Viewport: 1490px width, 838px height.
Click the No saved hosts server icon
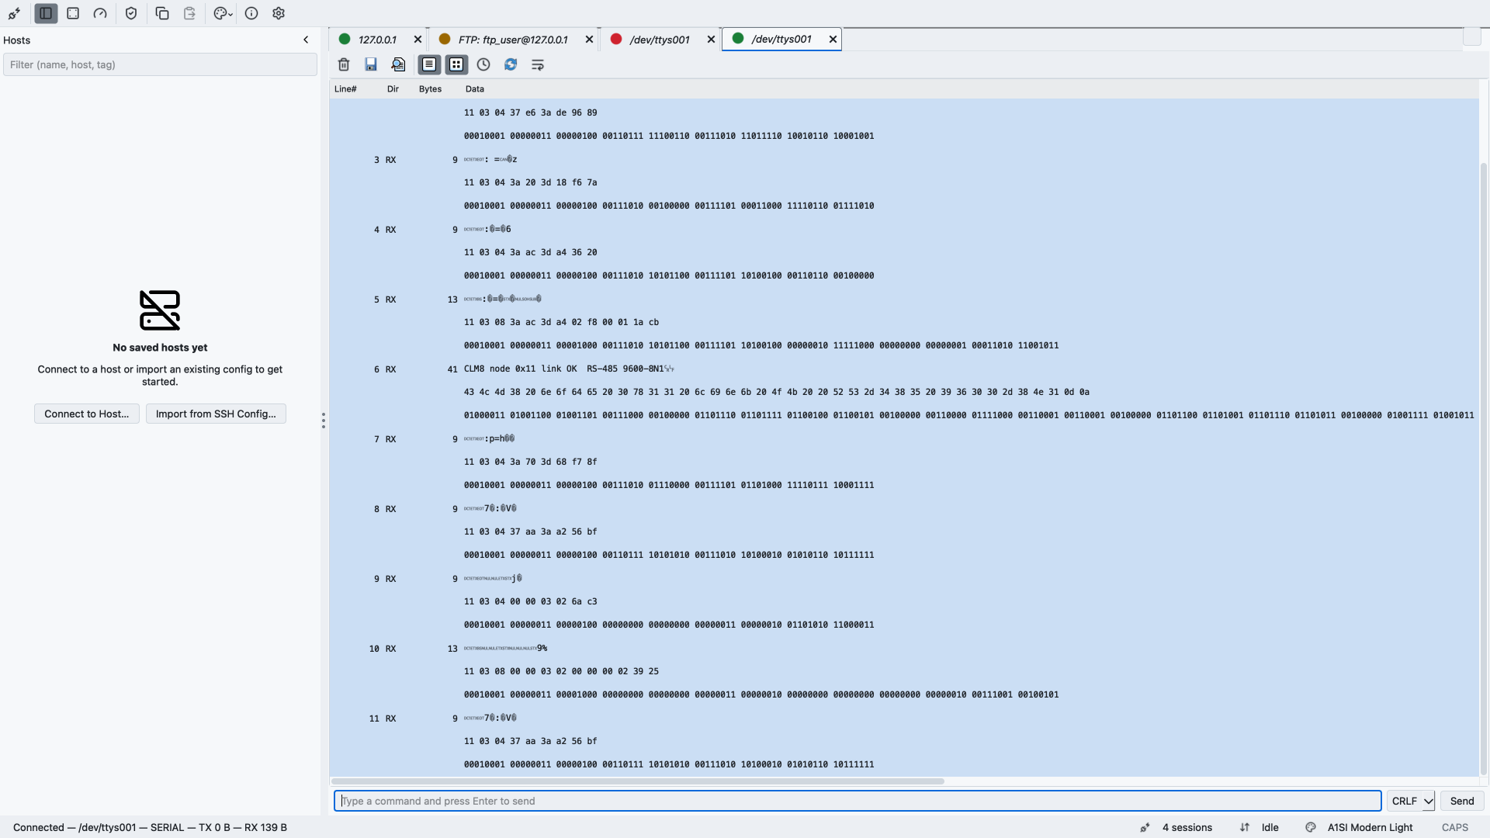click(160, 310)
